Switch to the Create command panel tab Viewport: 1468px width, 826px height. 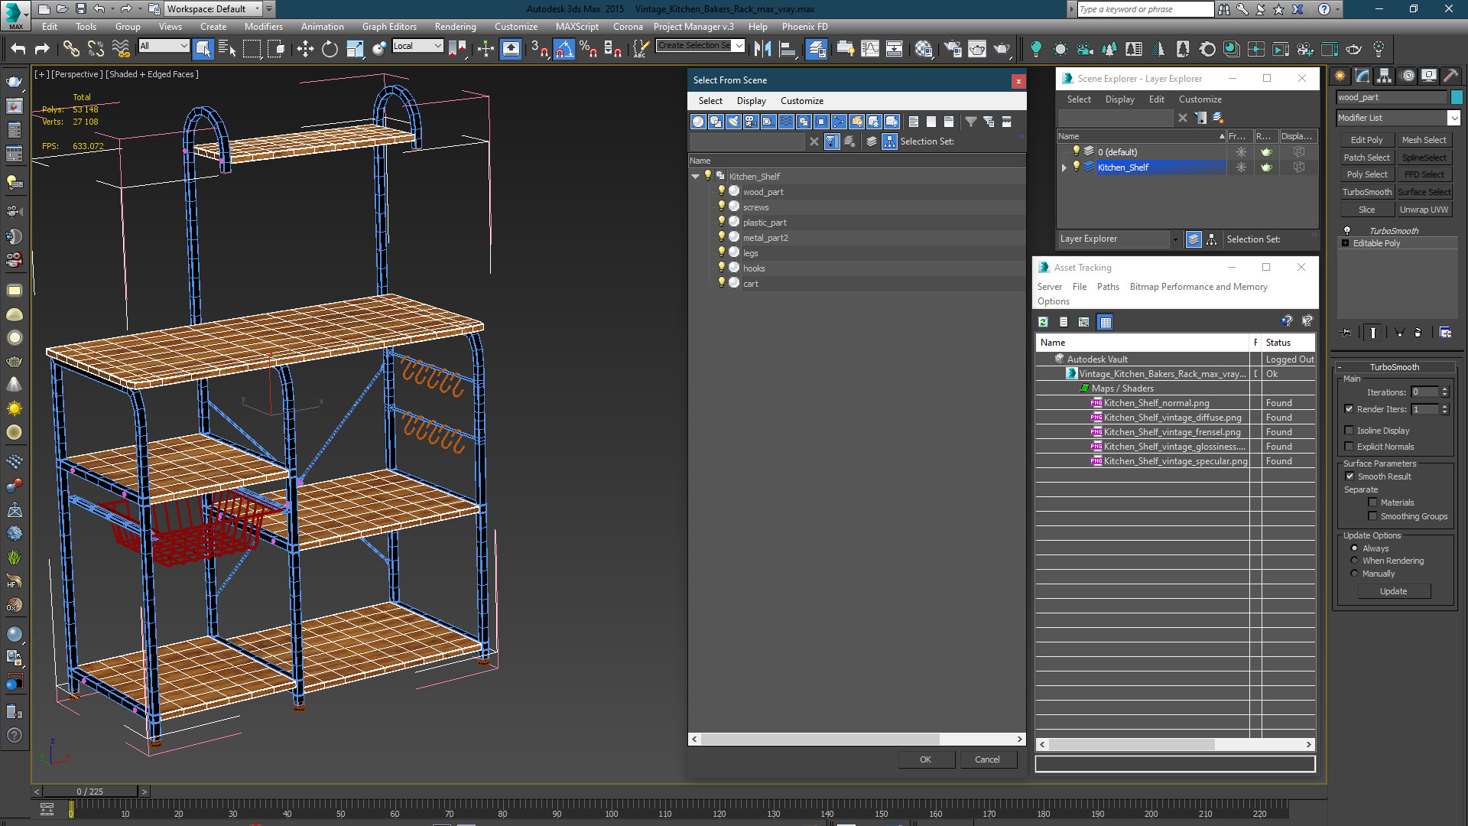(x=1340, y=76)
